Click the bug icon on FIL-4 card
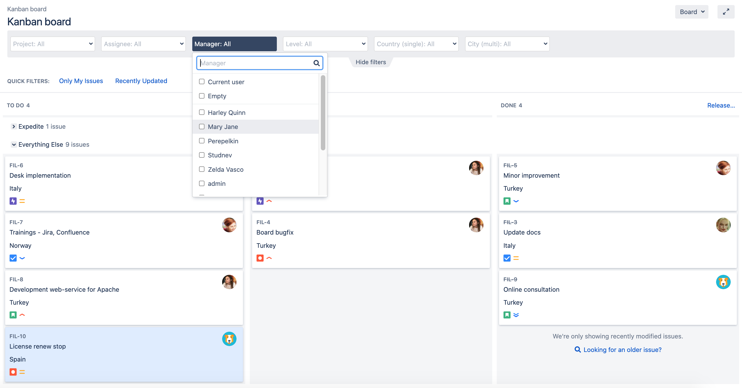This screenshot has width=742, height=388. pyautogui.click(x=260, y=258)
